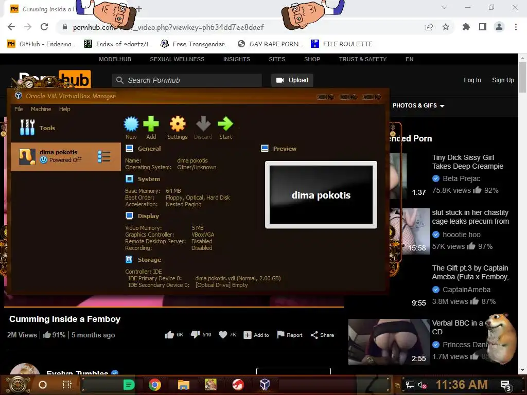Open the notification center icon

(505, 386)
